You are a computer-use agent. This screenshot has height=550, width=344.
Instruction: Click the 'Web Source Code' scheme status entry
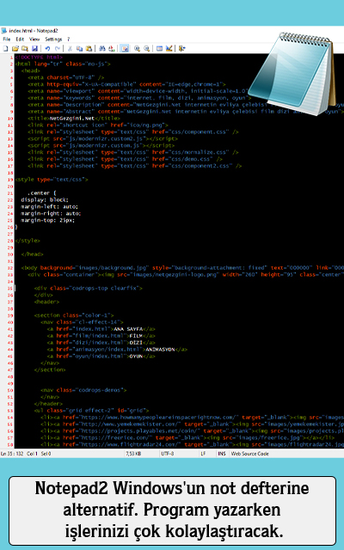click(x=249, y=454)
